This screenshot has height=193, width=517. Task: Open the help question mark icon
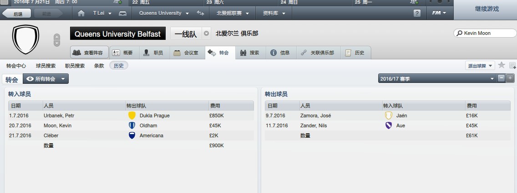click(x=417, y=13)
